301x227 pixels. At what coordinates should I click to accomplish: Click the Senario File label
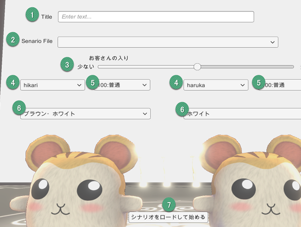click(37, 41)
